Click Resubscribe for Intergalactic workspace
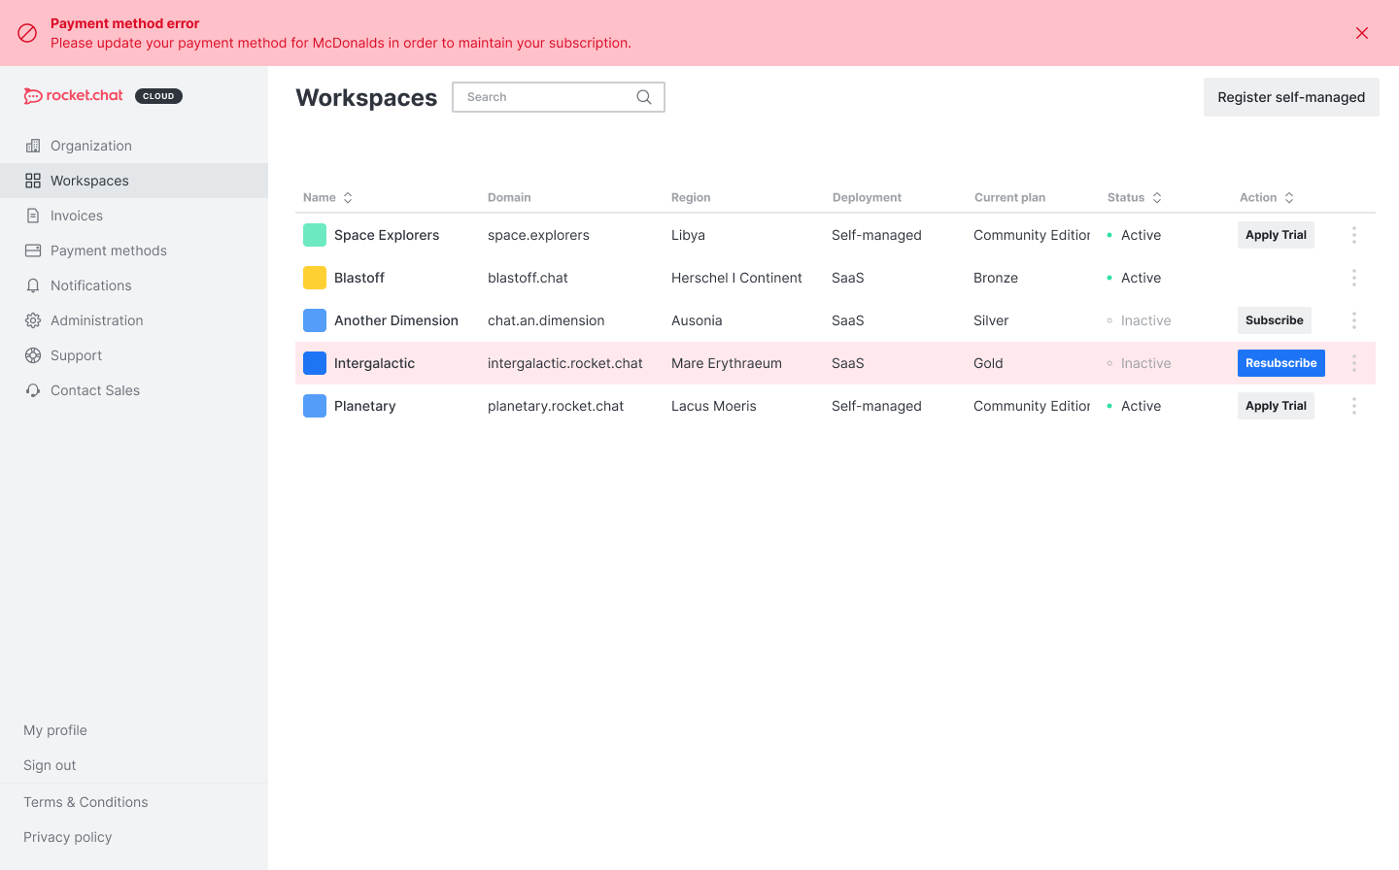The width and height of the screenshot is (1399, 870). pyautogui.click(x=1280, y=363)
